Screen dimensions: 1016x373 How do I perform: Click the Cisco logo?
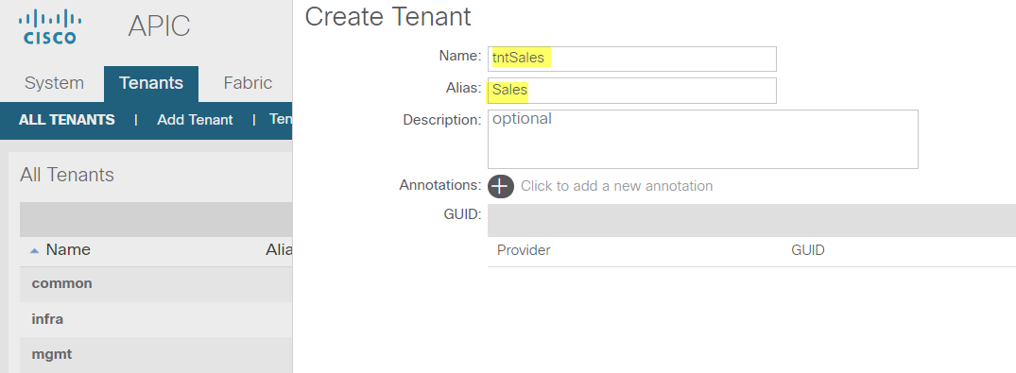[50, 27]
